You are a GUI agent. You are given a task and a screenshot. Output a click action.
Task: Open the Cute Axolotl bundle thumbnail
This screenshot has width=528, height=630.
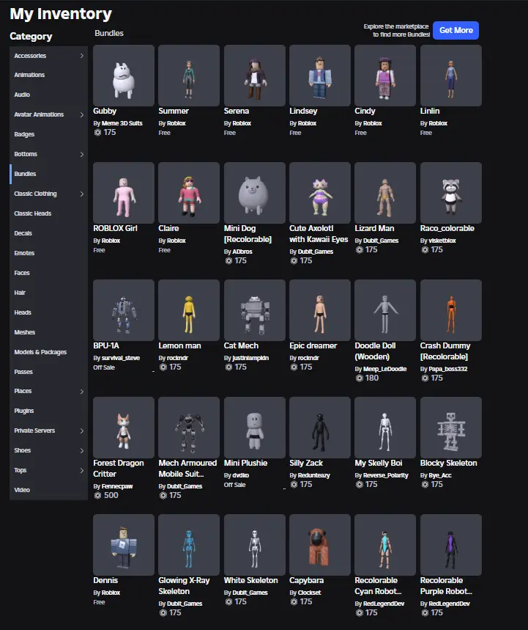coord(320,193)
